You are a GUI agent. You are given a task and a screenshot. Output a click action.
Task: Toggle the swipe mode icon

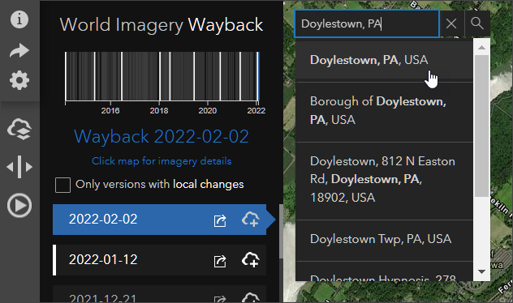tap(19, 167)
